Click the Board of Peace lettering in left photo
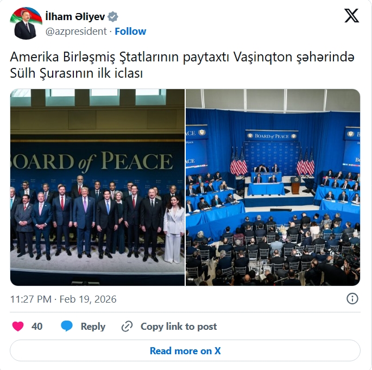Viewport: 372px width, 370px height. point(92,162)
